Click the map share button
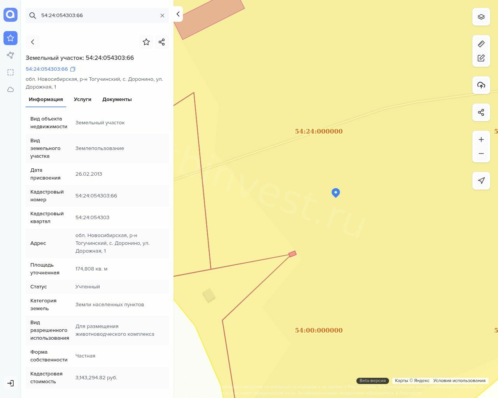The width and height of the screenshot is (498, 398). 481,112
